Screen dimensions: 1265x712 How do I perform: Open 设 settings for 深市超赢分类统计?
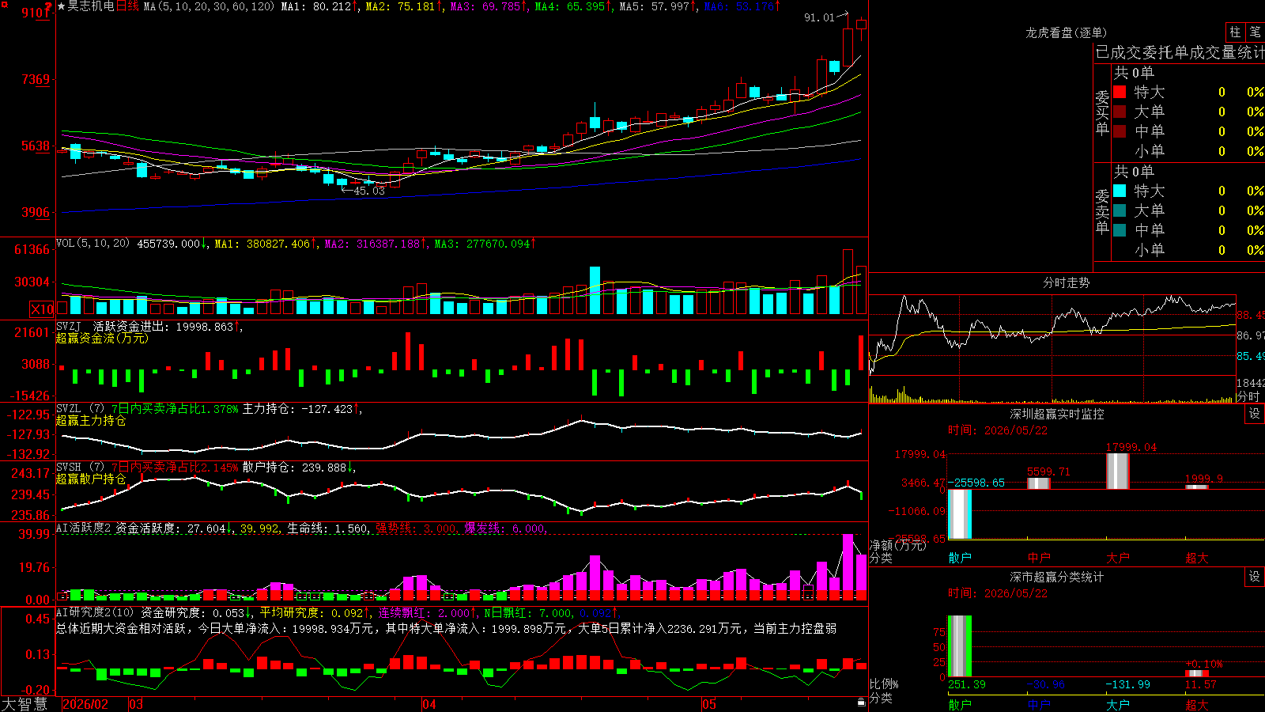[1255, 577]
